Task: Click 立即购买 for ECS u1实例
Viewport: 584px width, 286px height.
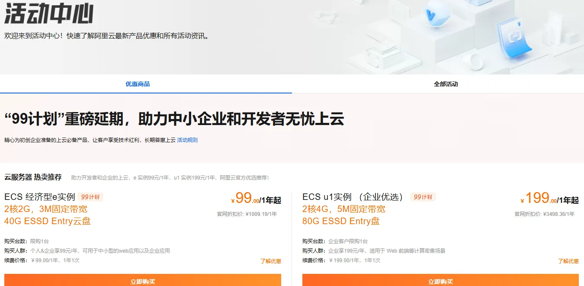Action: (440, 280)
